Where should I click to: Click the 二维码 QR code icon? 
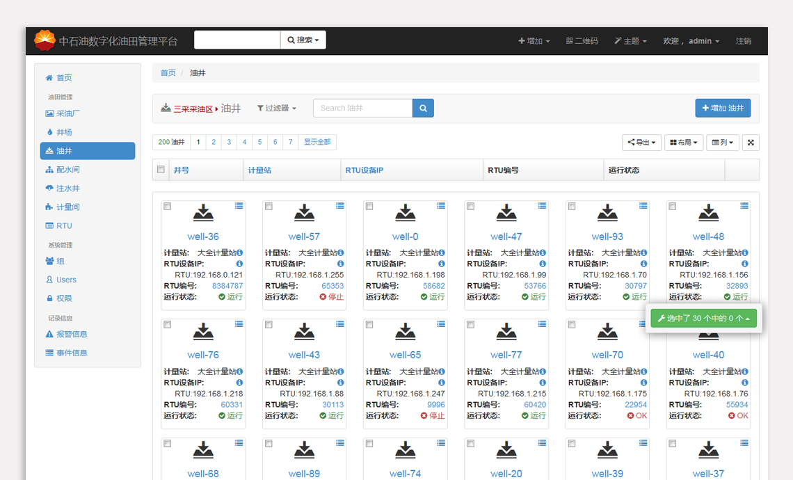pyautogui.click(x=570, y=41)
